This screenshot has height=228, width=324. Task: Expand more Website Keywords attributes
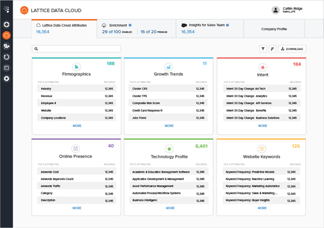pyautogui.click(x=262, y=207)
